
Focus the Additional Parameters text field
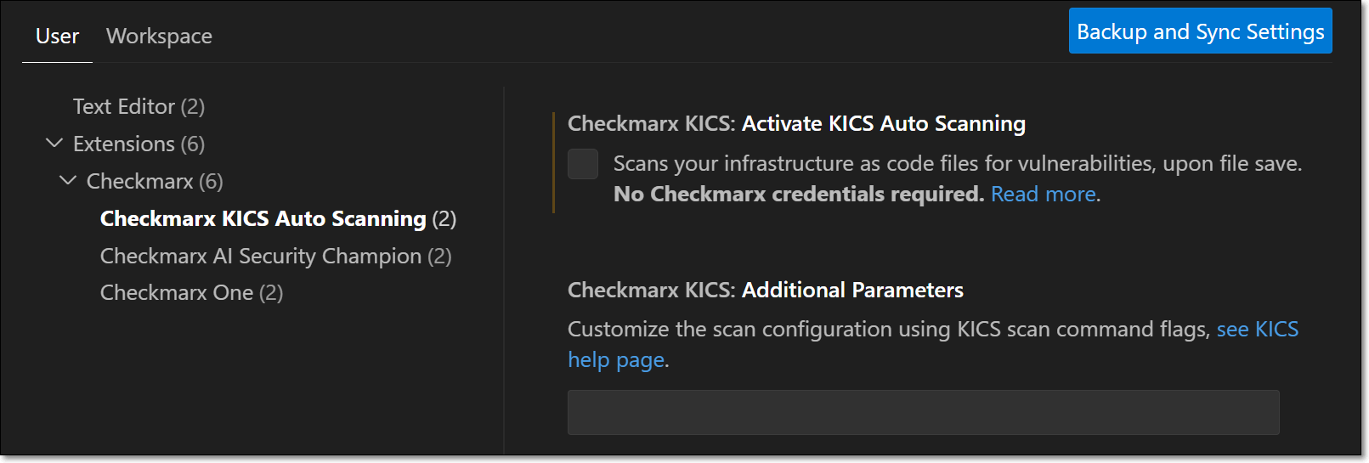point(923,413)
